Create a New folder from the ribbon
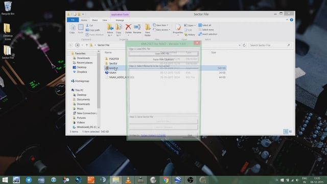This screenshot has height=184, width=327. point(148,30)
